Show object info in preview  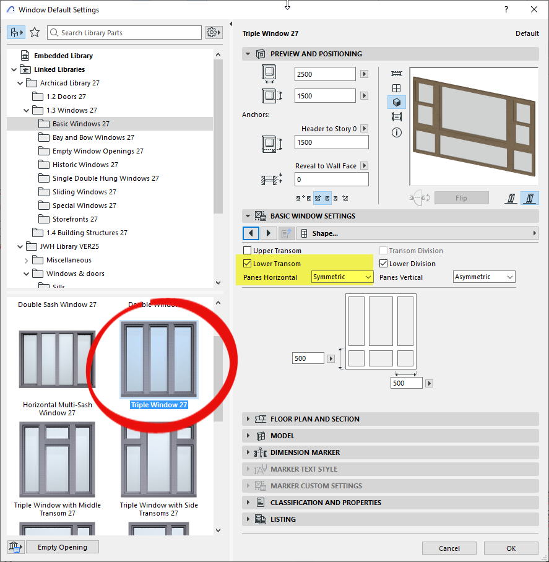(396, 132)
